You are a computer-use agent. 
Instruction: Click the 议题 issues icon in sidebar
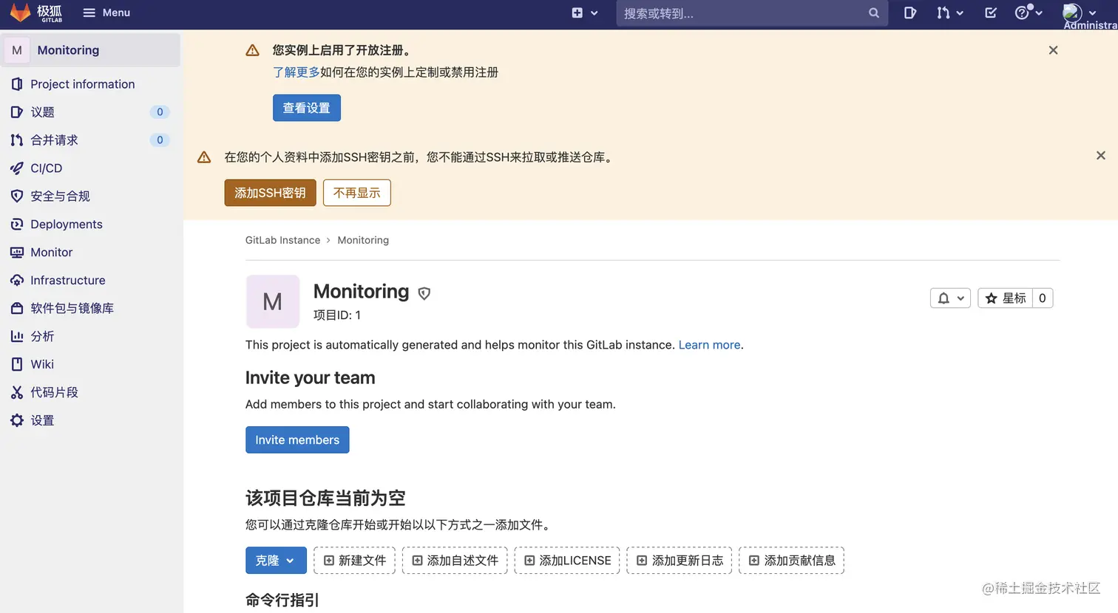coord(17,112)
